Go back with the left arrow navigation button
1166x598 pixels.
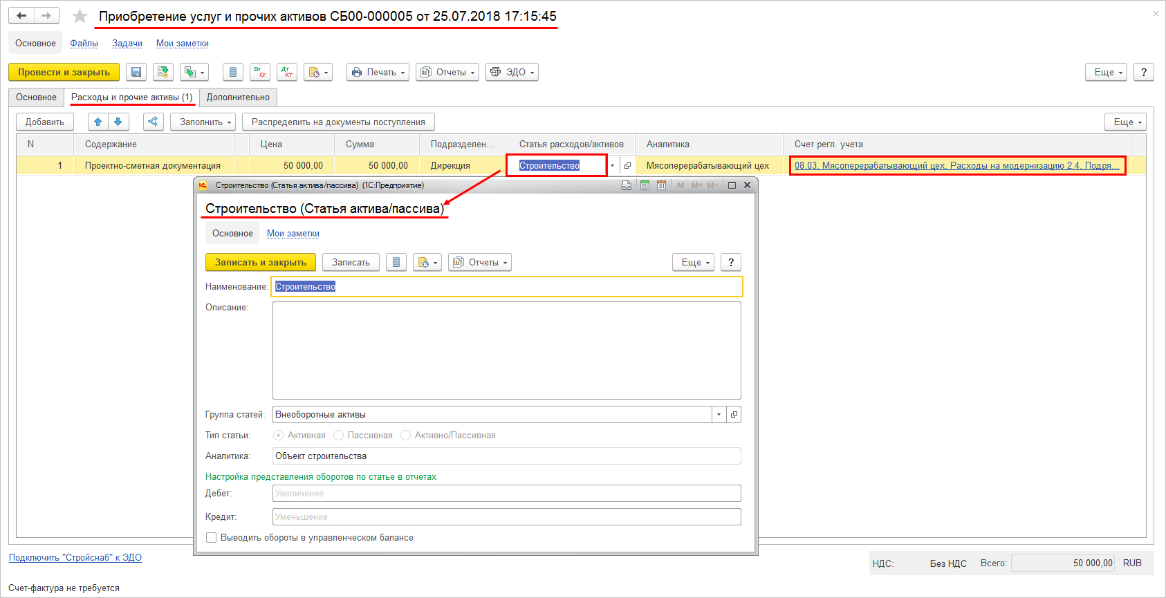pyautogui.click(x=21, y=15)
